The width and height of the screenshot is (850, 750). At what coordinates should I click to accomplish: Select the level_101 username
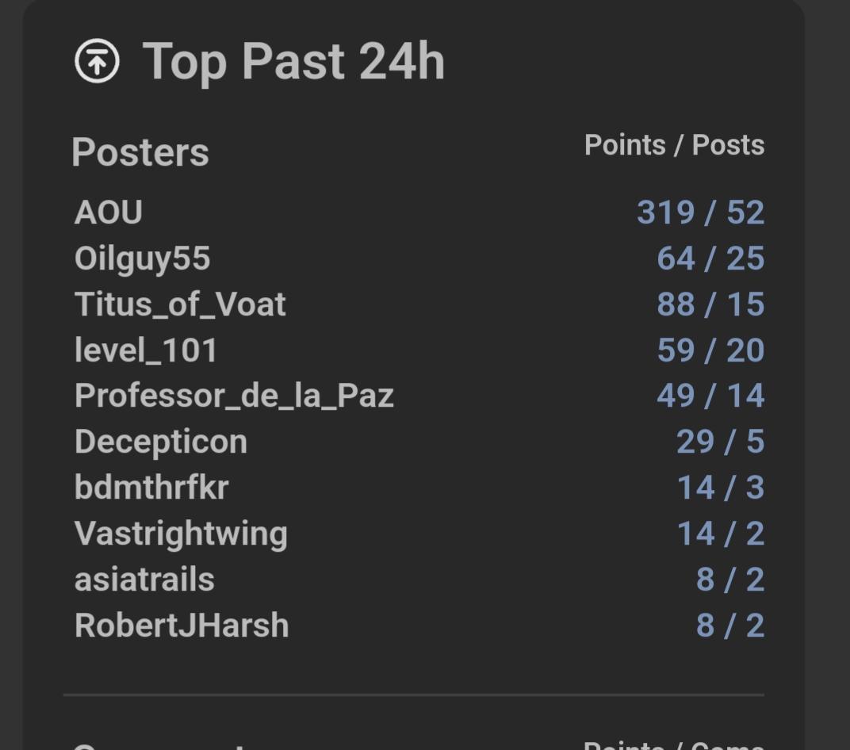[x=146, y=350]
